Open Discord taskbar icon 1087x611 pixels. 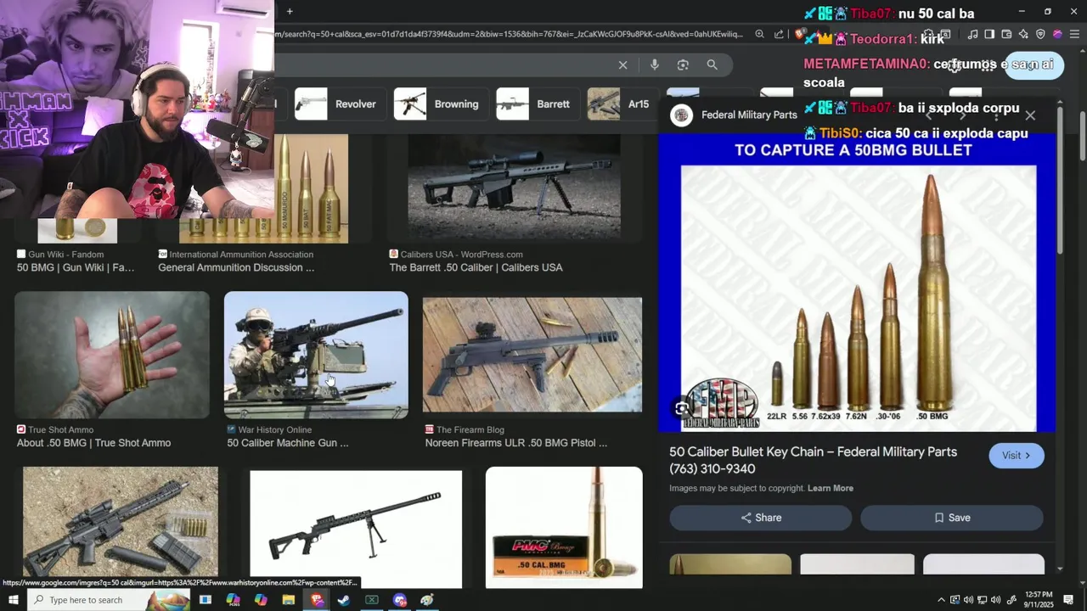[400, 600]
